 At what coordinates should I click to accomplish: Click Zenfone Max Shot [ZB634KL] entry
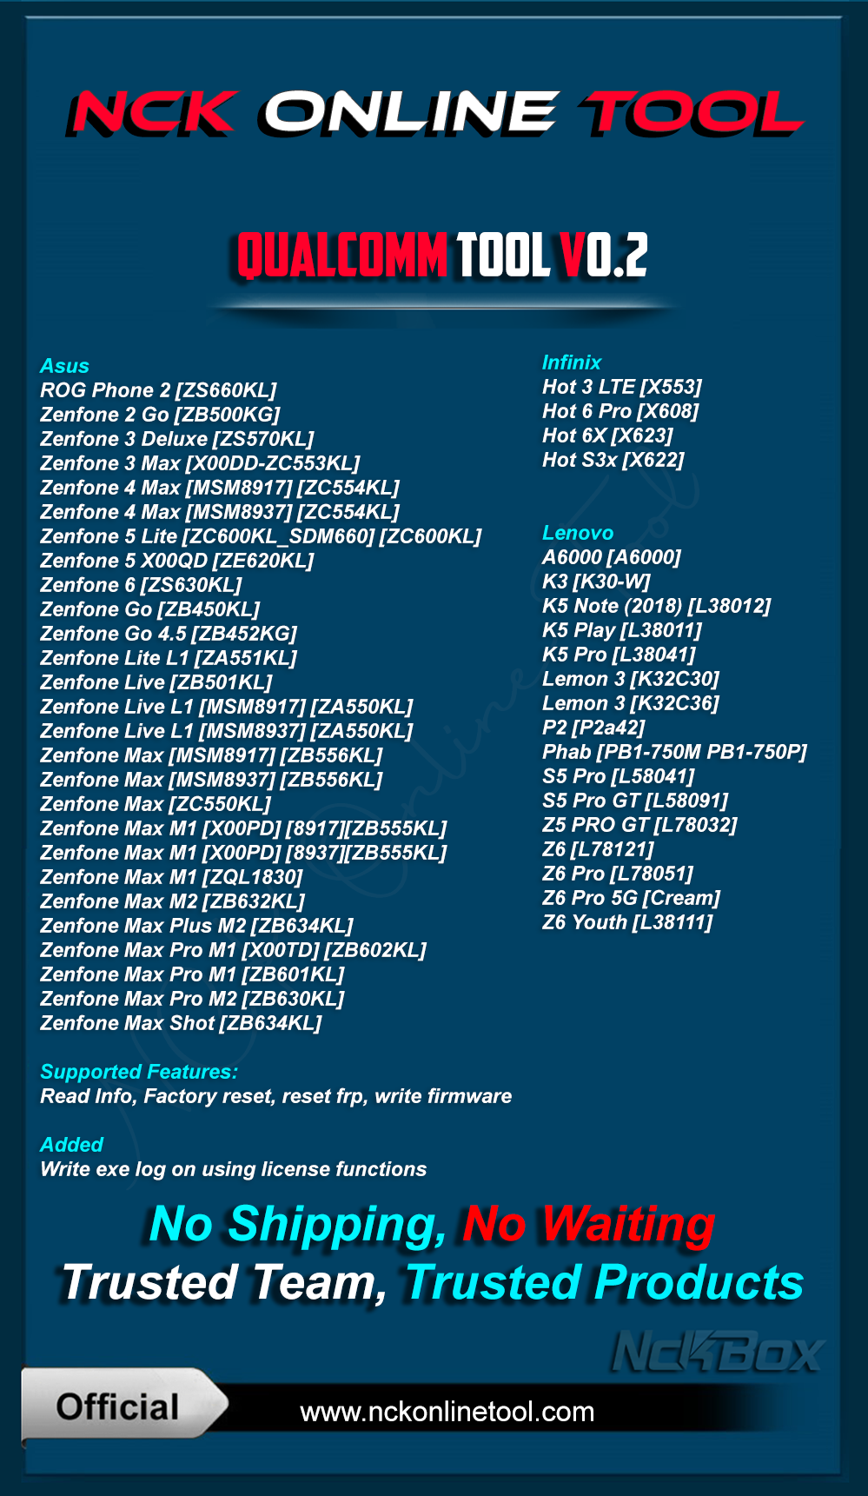pyautogui.click(x=181, y=1023)
